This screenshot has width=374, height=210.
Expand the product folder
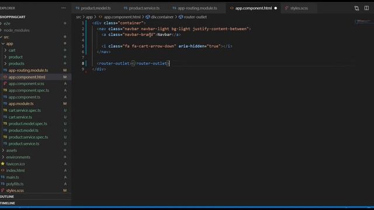point(16,57)
